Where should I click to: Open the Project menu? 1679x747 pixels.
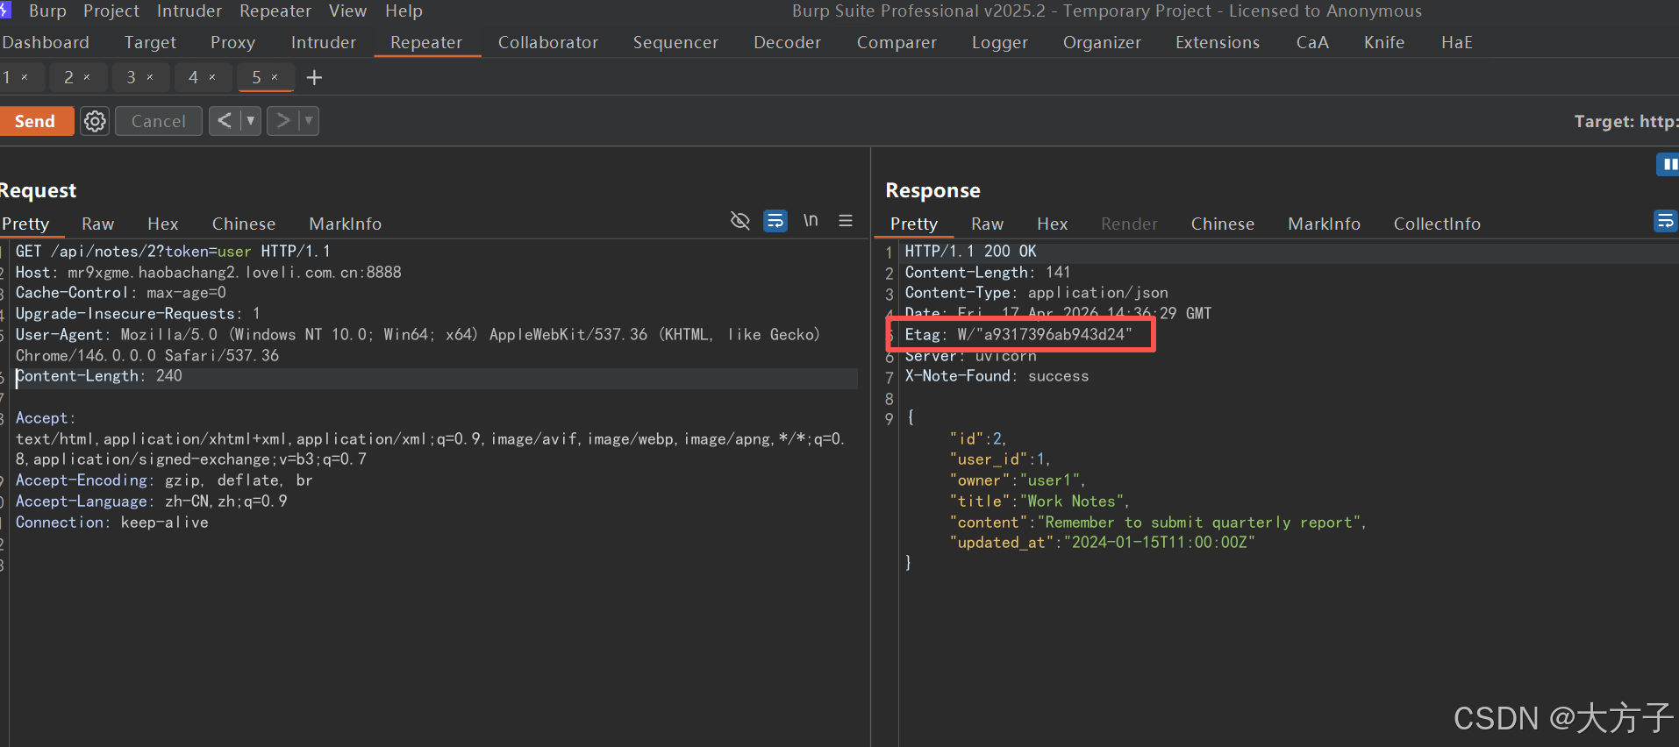pos(111,11)
